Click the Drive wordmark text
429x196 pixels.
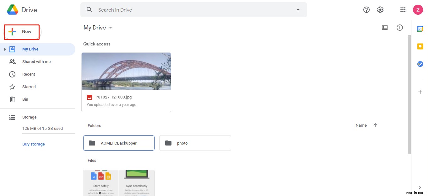pos(29,10)
